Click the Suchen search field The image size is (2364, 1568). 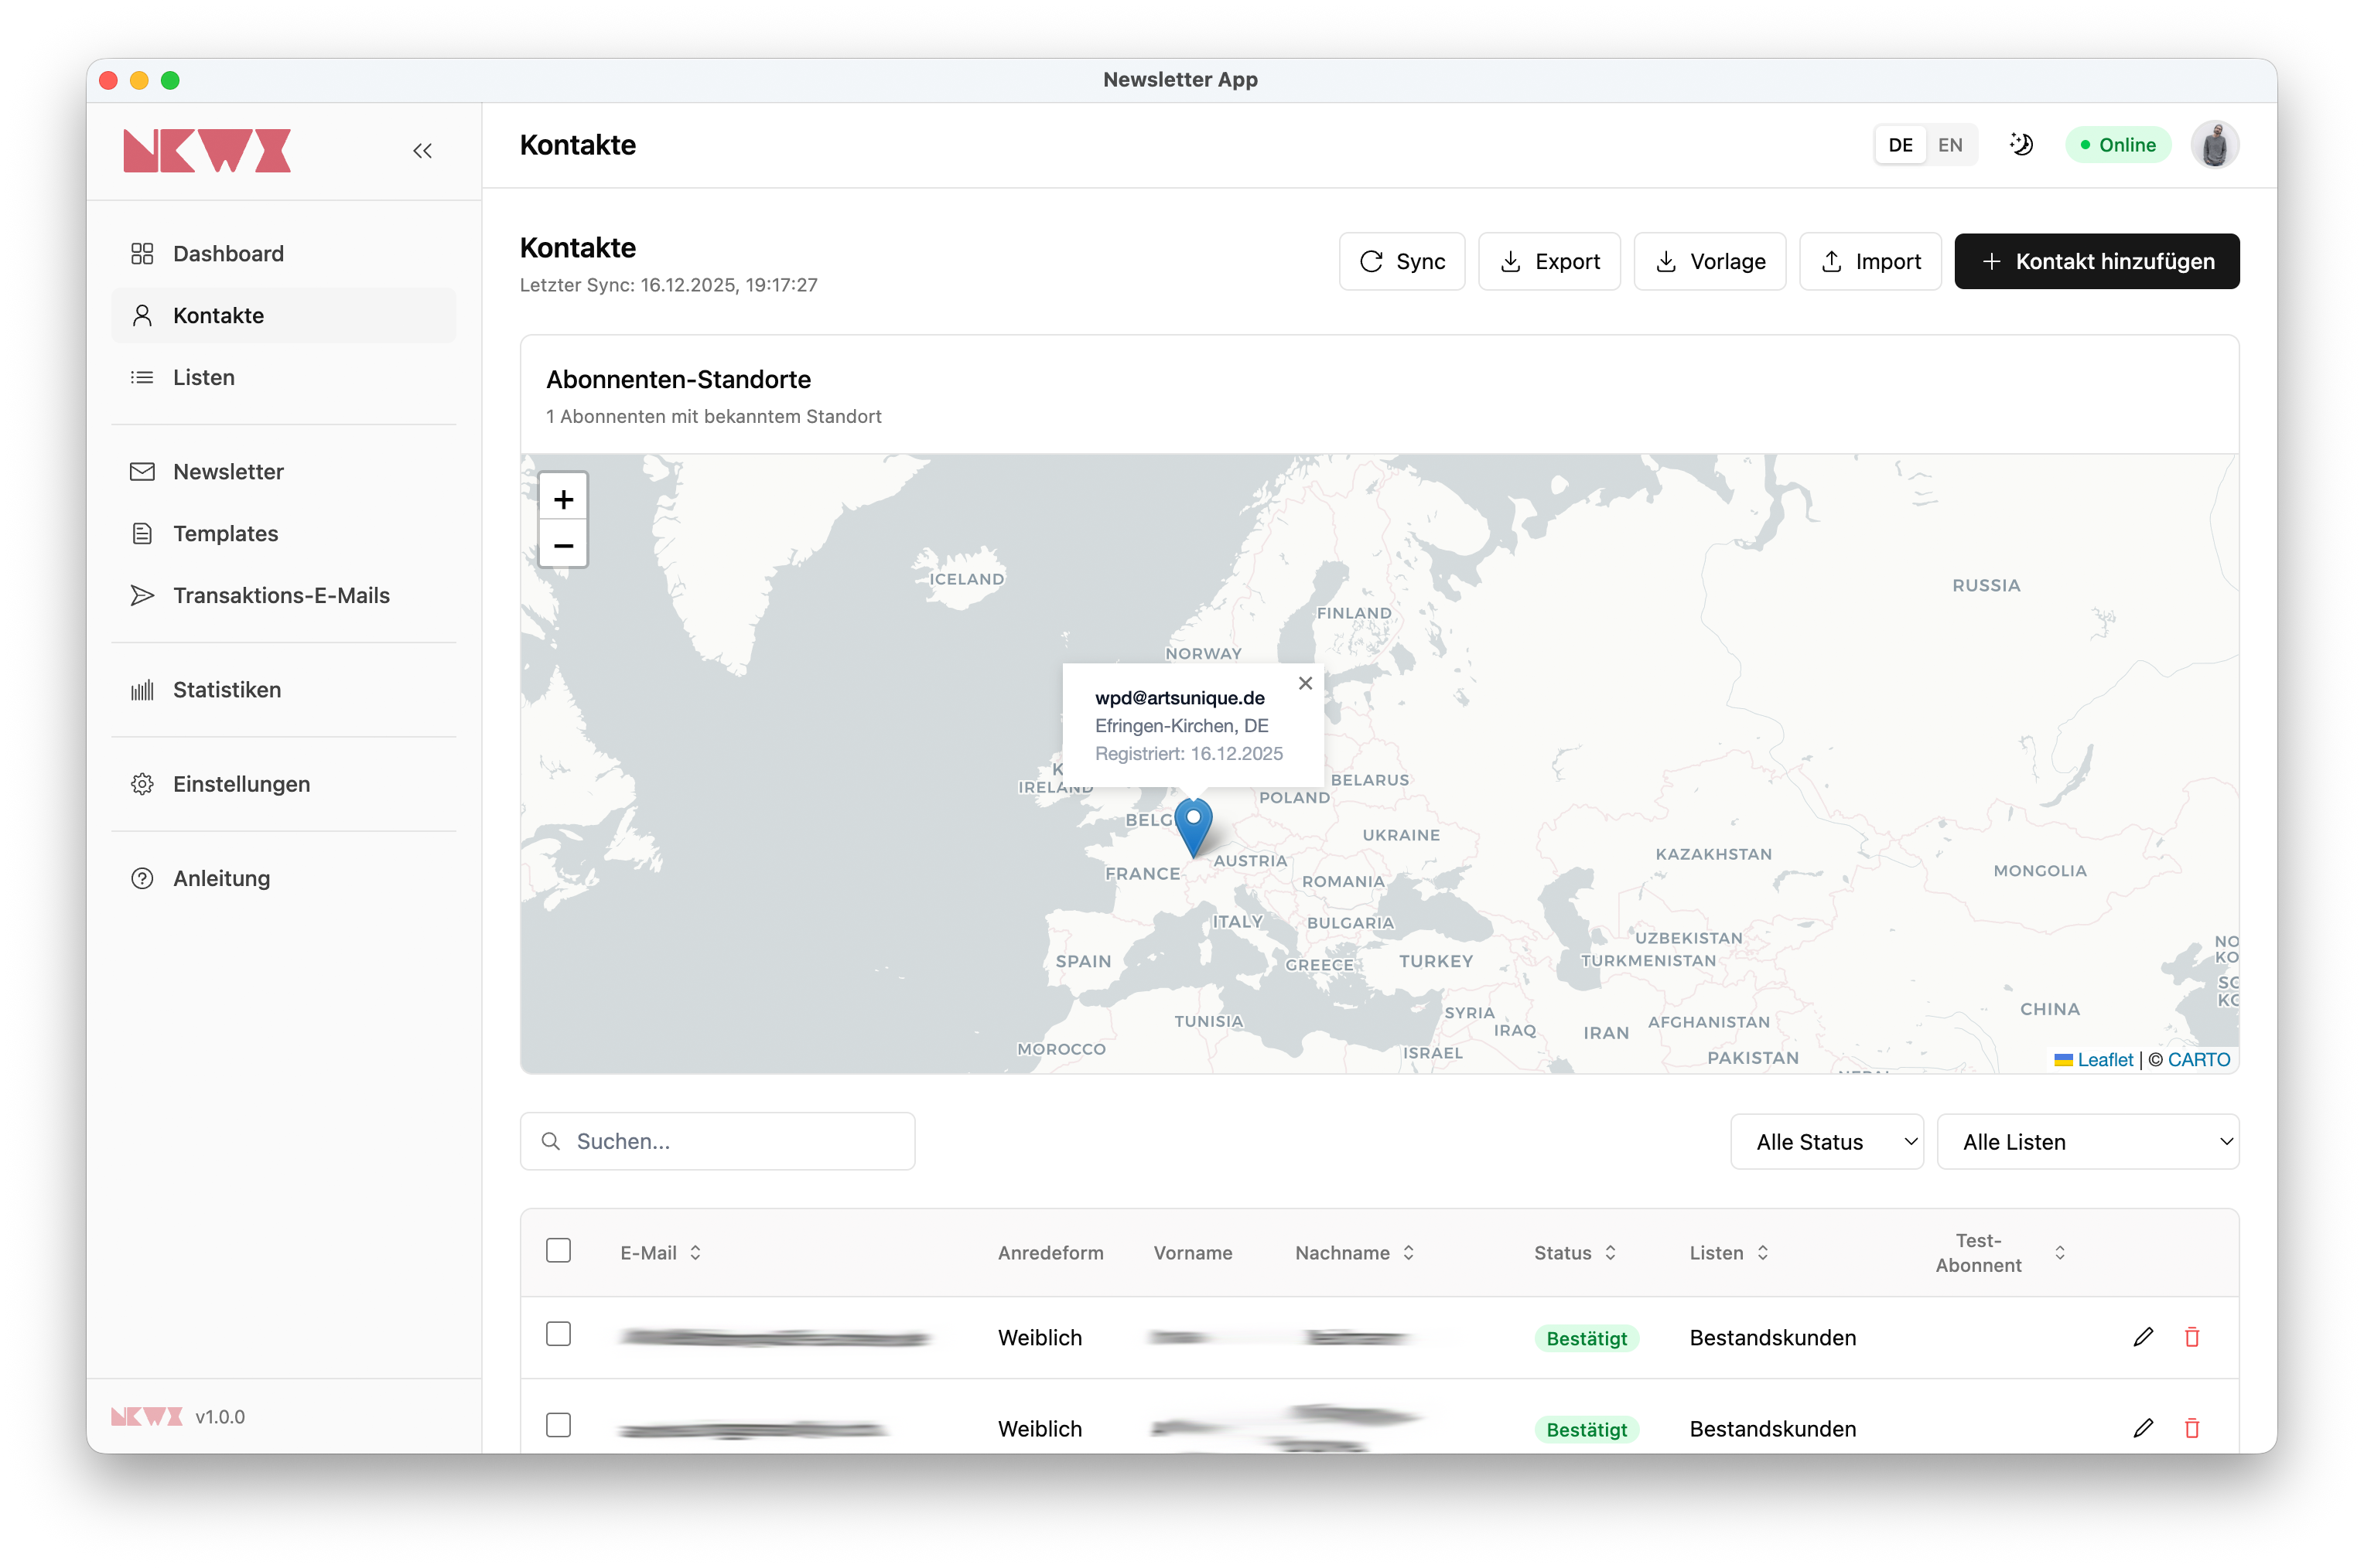coord(730,1141)
